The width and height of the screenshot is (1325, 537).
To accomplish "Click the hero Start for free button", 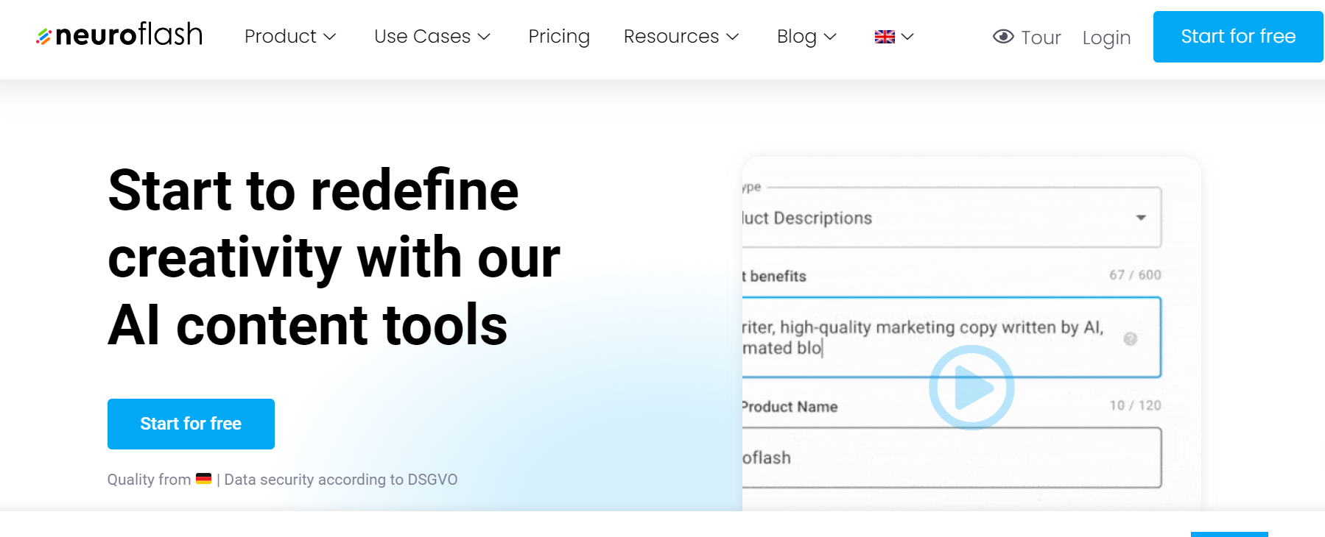I will coord(191,424).
